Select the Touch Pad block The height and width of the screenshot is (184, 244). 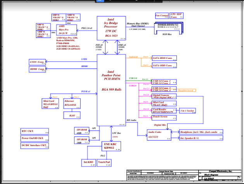104,163
